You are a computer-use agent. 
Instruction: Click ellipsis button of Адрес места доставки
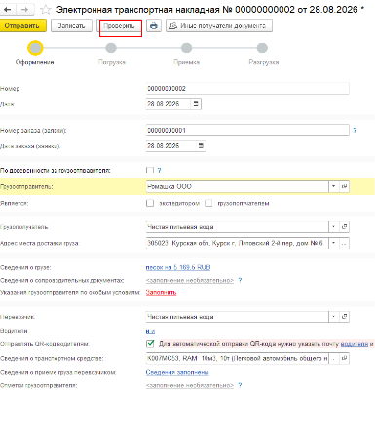pyautogui.click(x=344, y=243)
